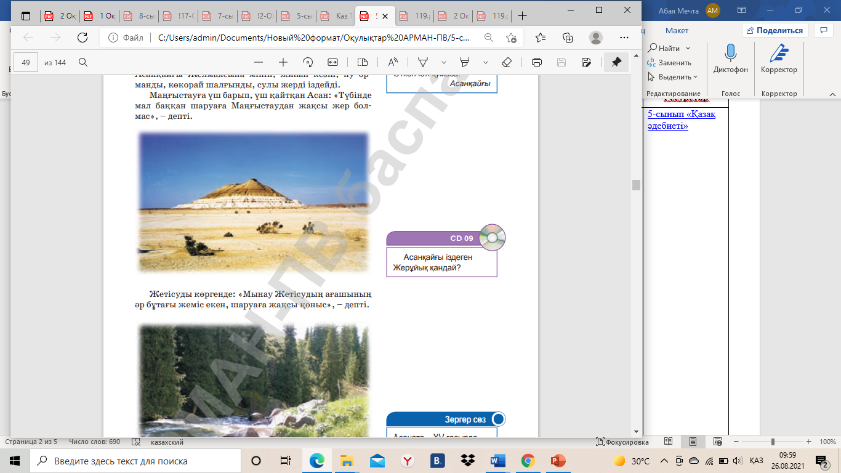The image size is (841, 473).
Task: Select the Draw pen tool
Action: 423,62
